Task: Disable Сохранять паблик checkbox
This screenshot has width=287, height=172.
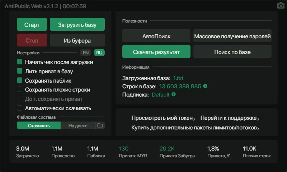Action: tap(20, 80)
